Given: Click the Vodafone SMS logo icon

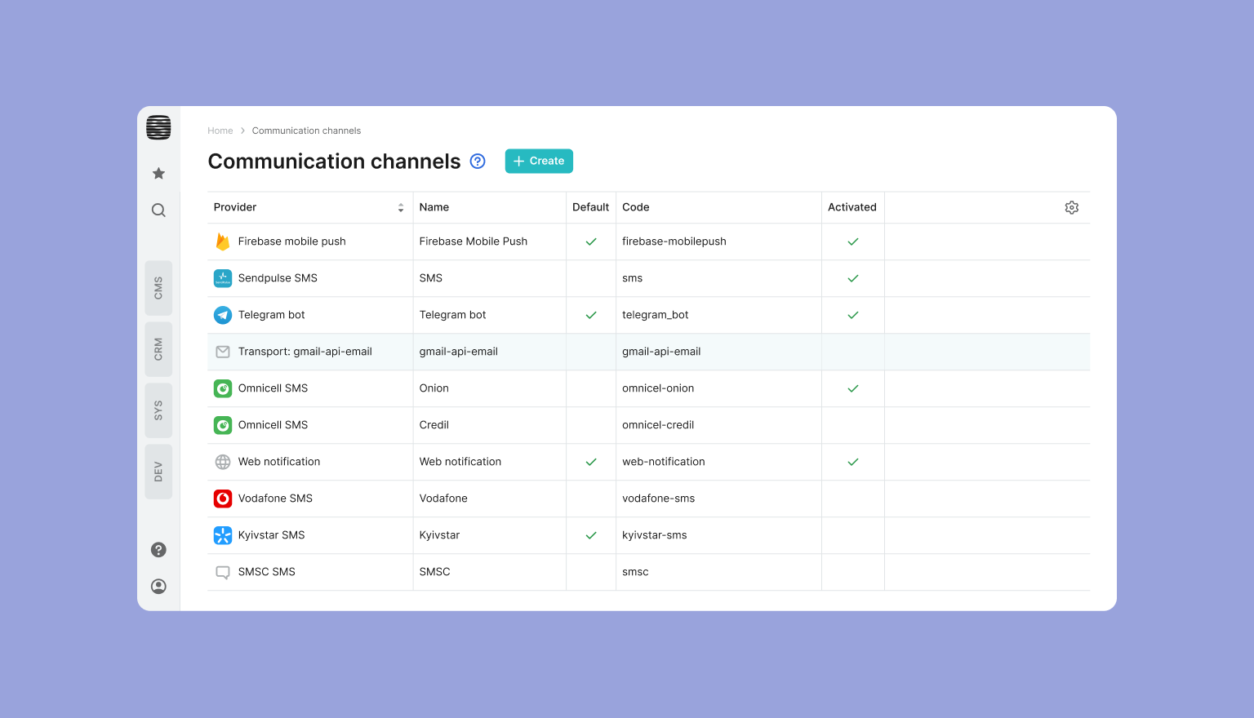Looking at the screenshot, I should (x=223, y=499).
